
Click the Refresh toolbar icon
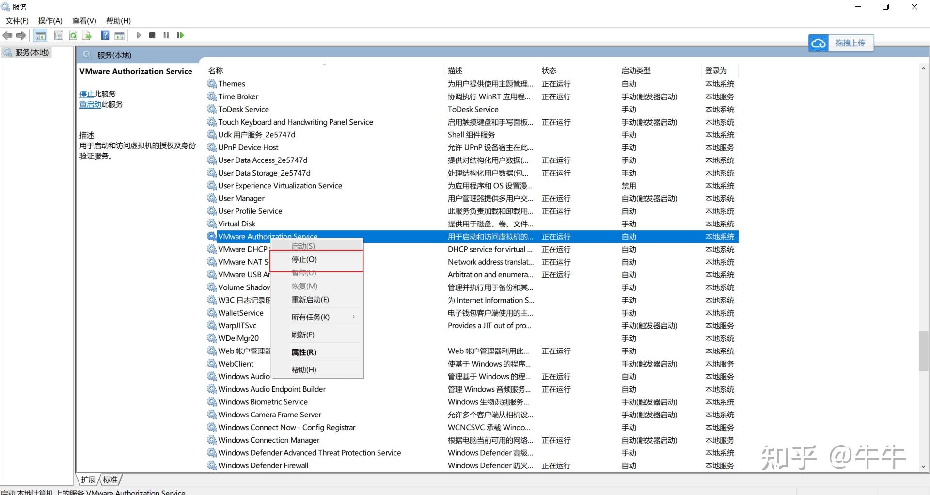point(73,35)
